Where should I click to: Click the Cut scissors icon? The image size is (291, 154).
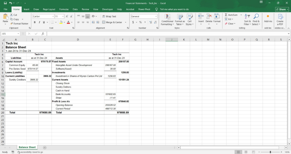[x=11, y=15]
